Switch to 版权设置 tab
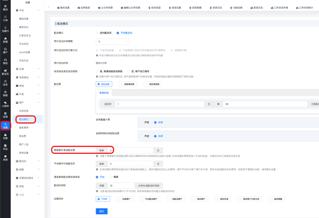Viewport: 319px width, 218px height. point(63,7)
